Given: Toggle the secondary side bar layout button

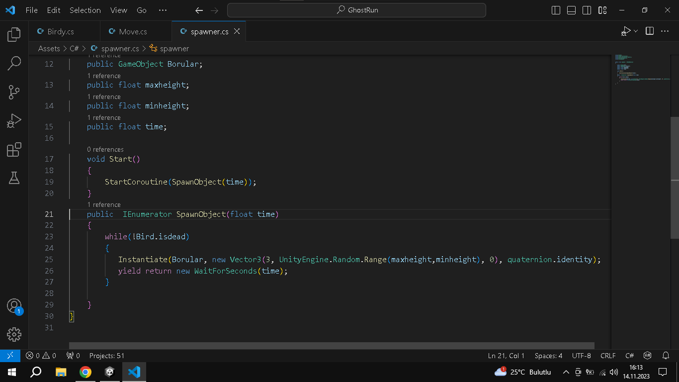Looking at the screenshot, I should (x=587, y=10).
